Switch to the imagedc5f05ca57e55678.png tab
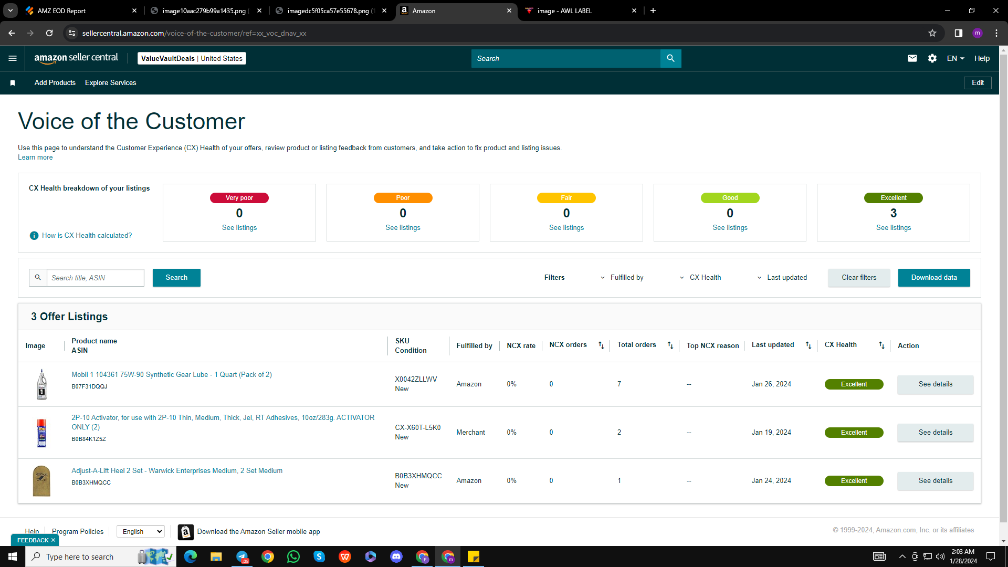This screenshot has width=1008, height=567. tap(331, 10)
